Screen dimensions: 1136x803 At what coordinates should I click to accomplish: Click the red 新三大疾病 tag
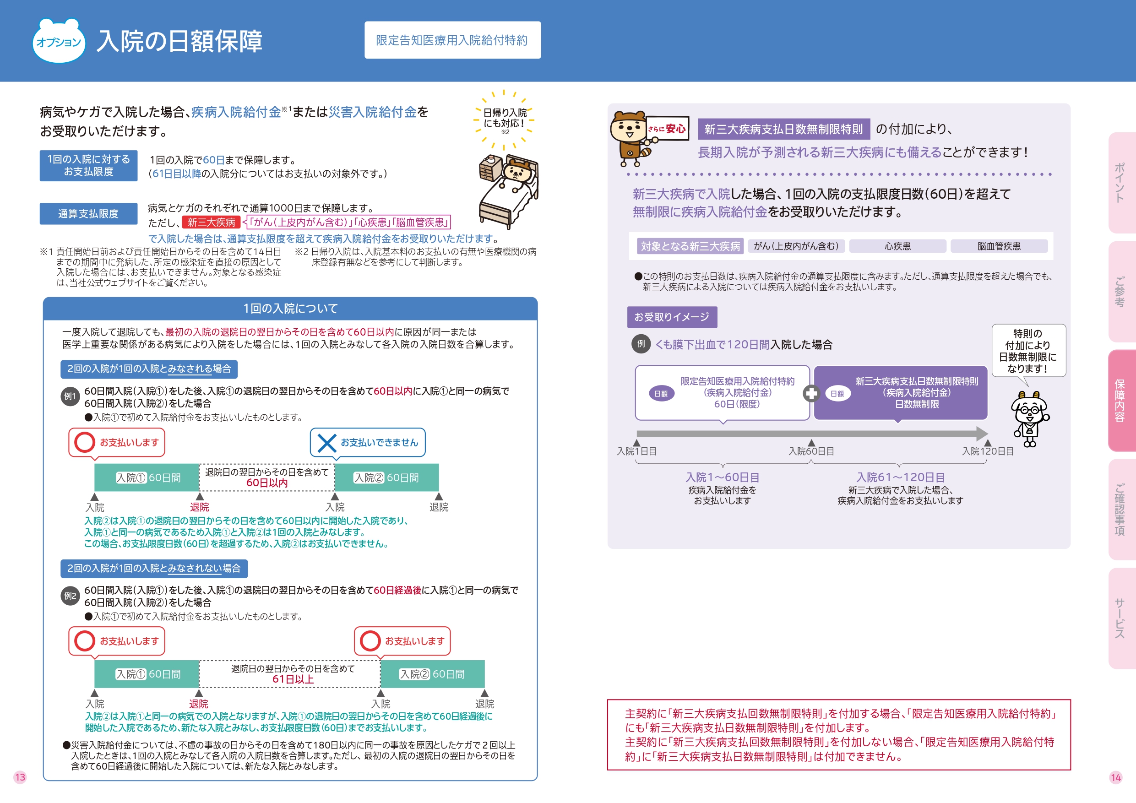point(211,222)
